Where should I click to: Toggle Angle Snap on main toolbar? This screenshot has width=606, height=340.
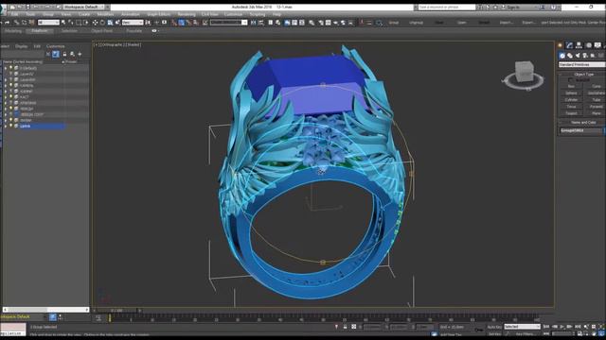[181, 23]
